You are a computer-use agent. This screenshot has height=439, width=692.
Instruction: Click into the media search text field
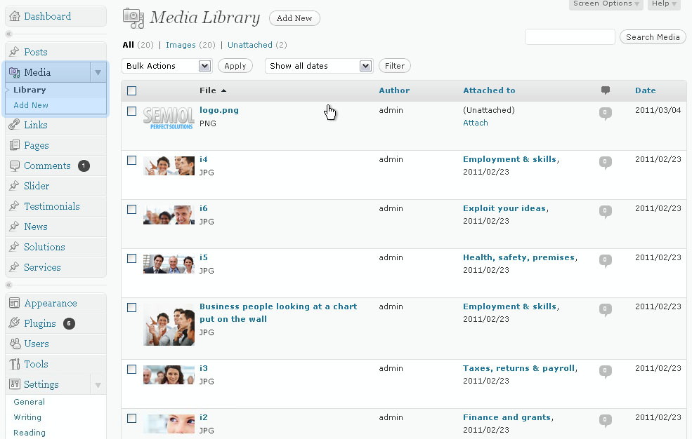click(x=570, y=37)
